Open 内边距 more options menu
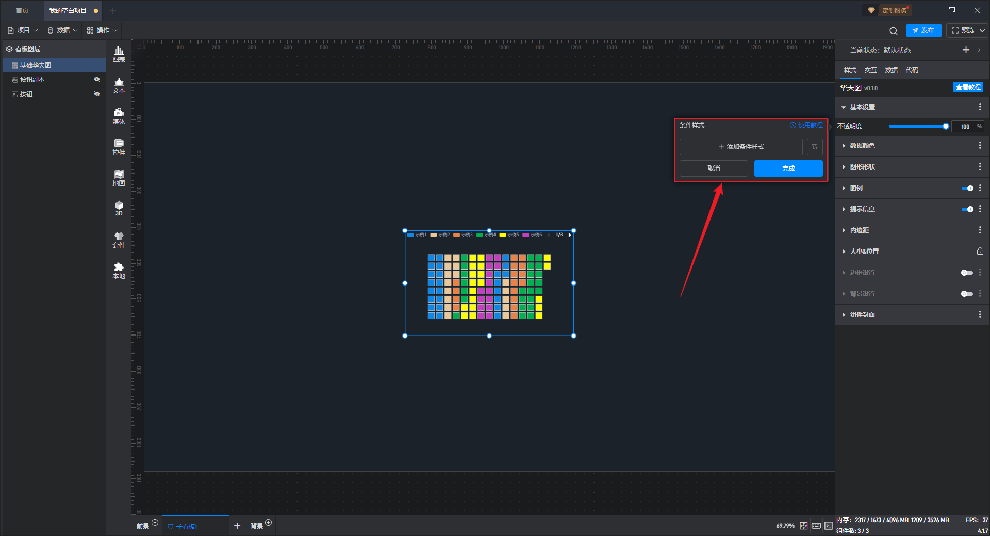The width and height of the screenshot is (990, 536). 980,230
